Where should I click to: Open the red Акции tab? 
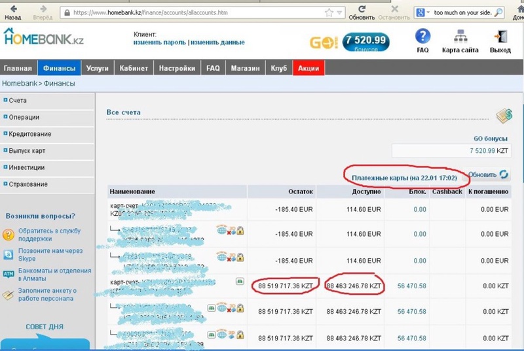tap(308, 68)
